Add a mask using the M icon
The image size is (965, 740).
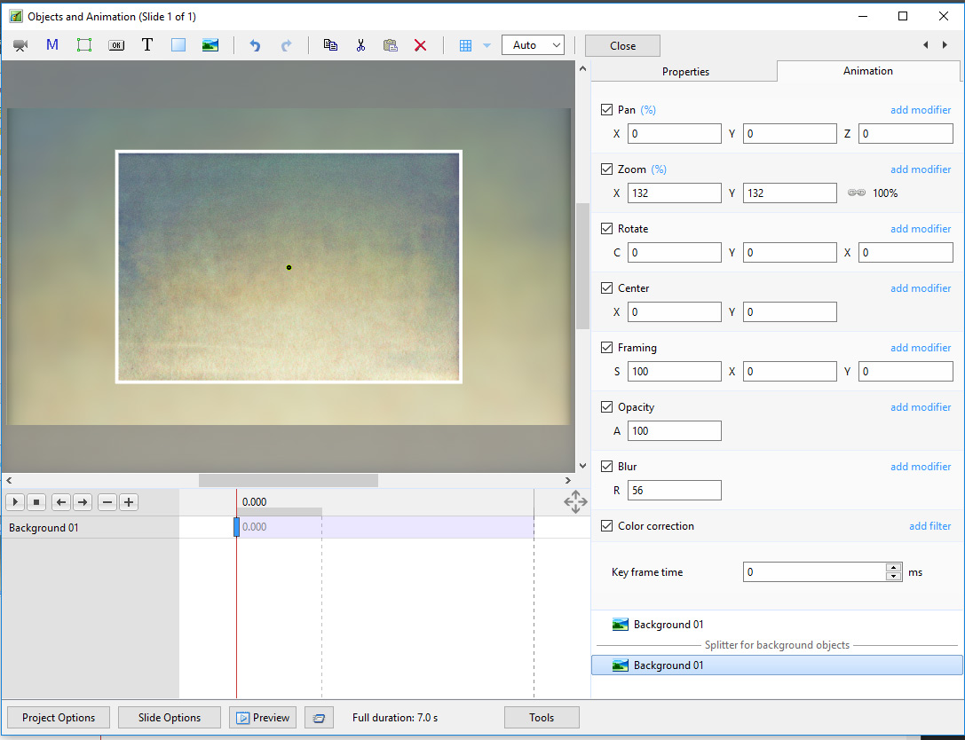click(52, 45)
